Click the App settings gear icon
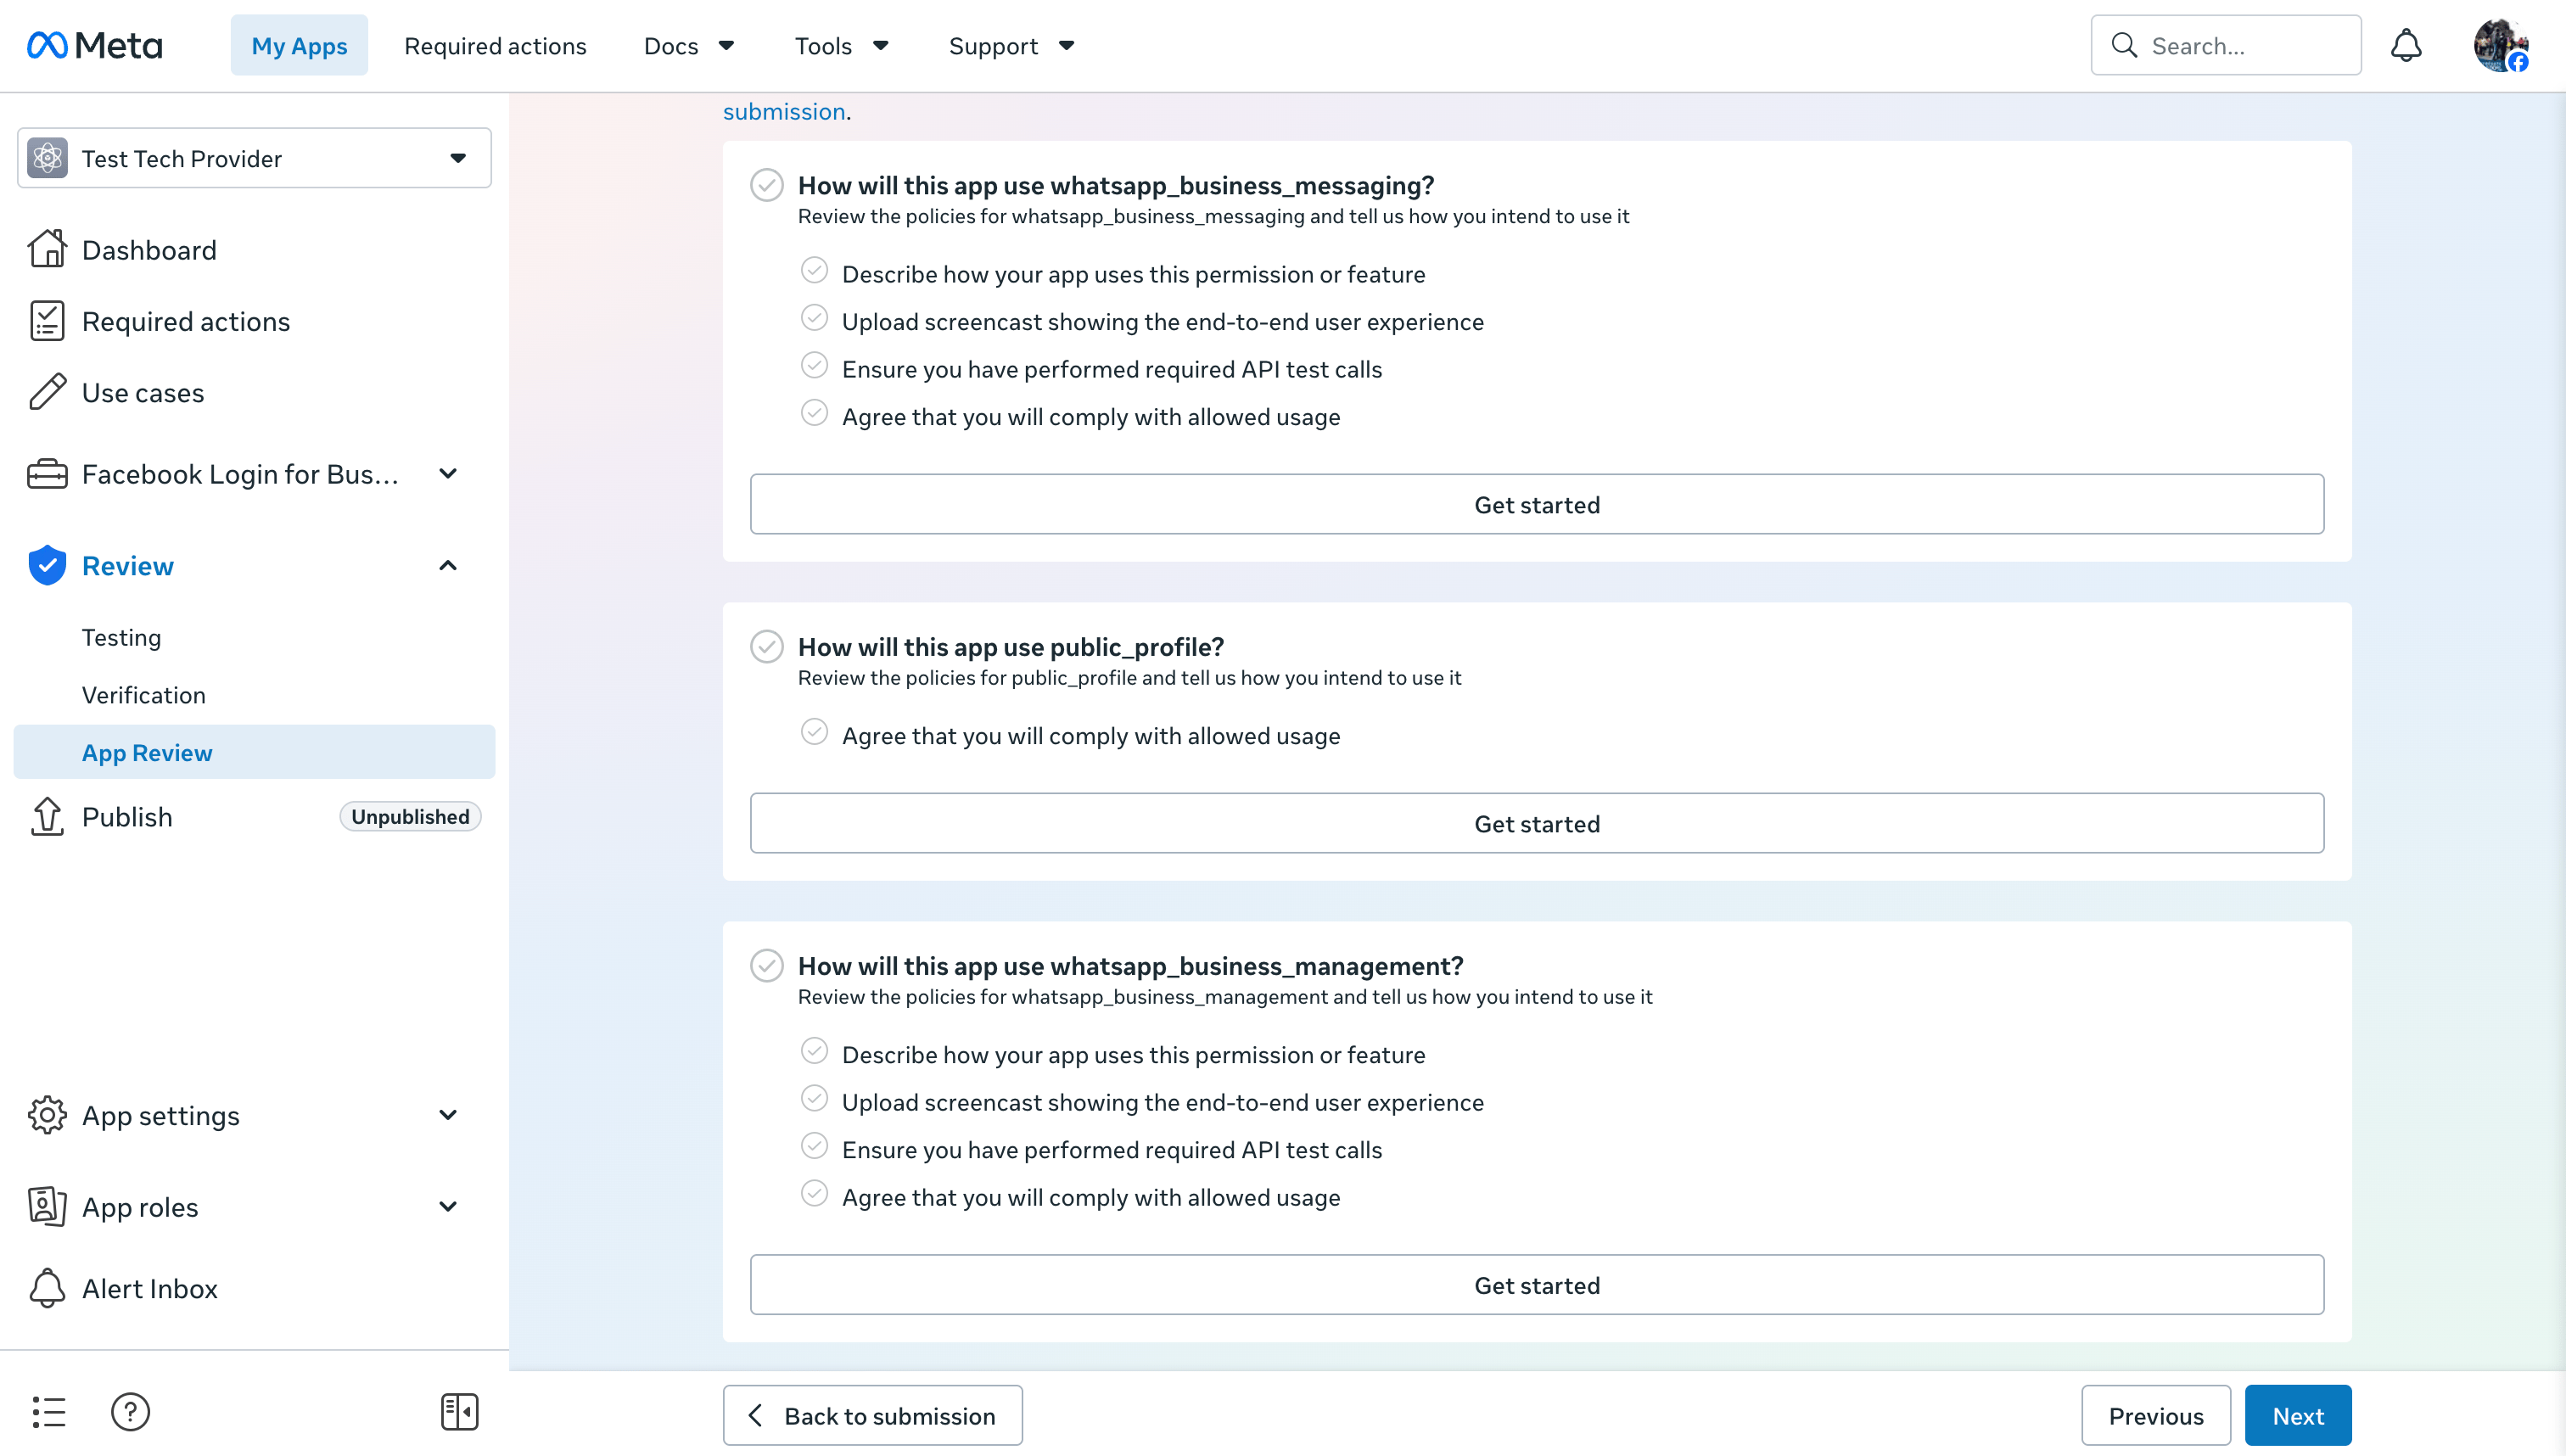Viewport: 2566px width, 1456px height. point(47,1115)
